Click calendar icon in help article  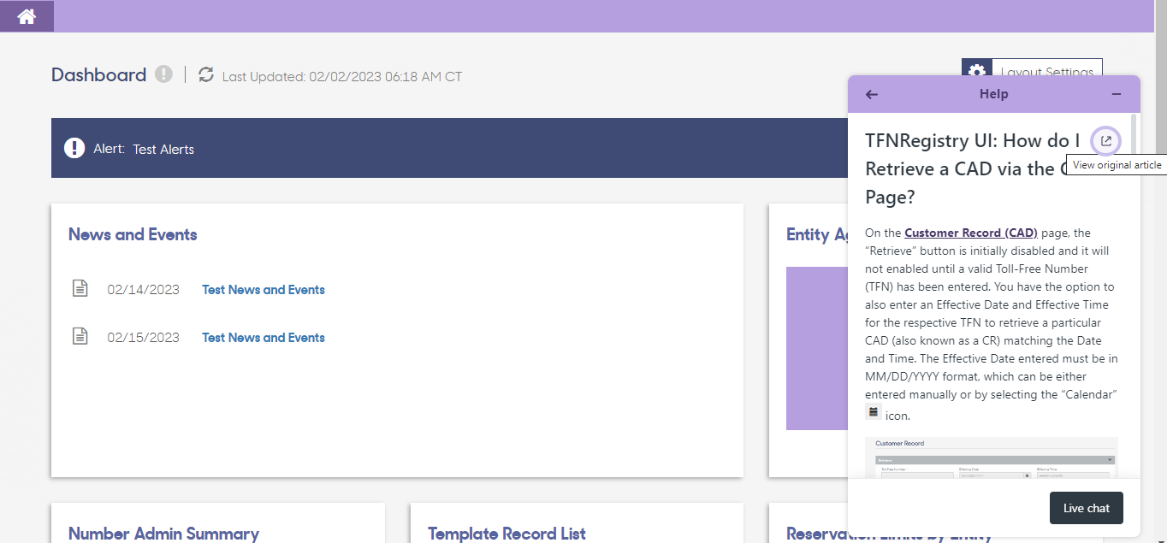(874, 412)
